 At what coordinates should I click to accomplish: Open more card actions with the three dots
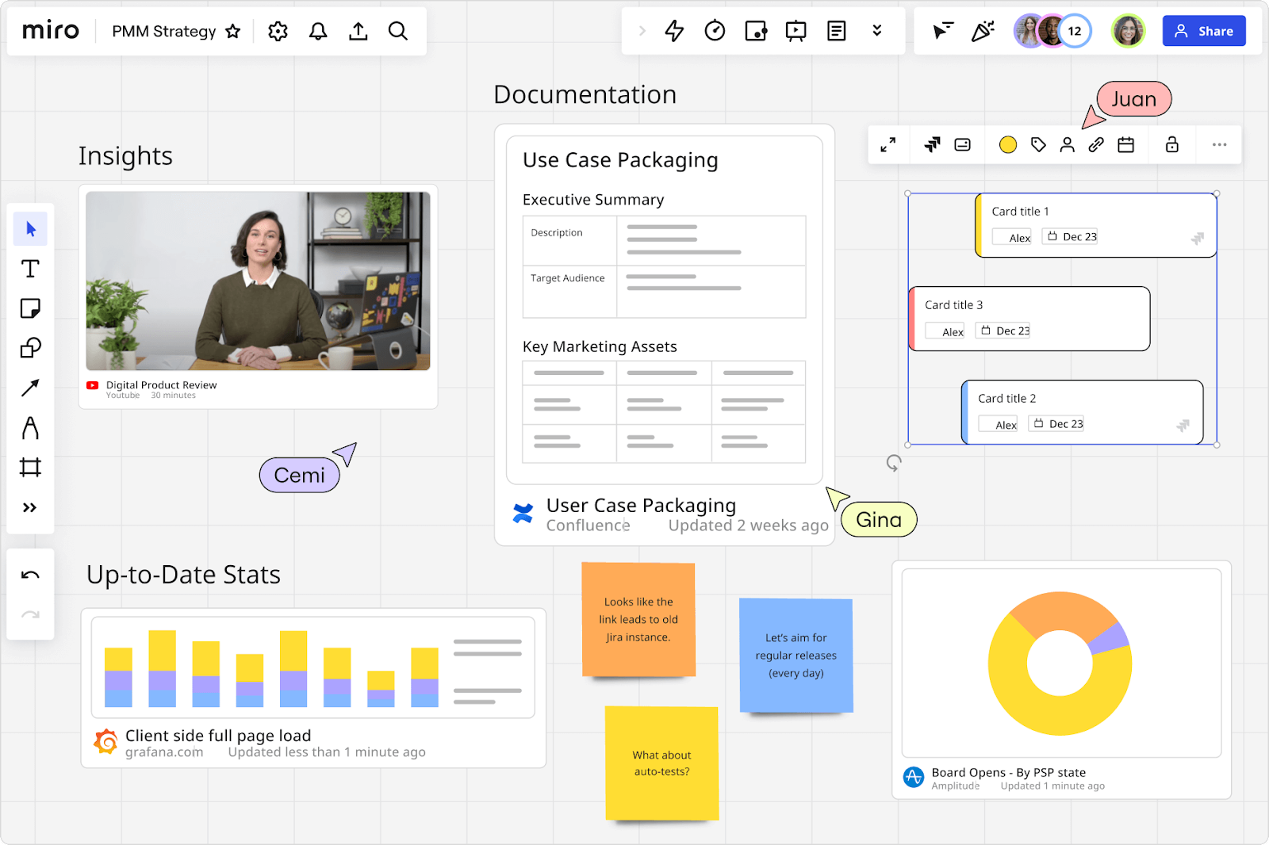(1219, 145)
